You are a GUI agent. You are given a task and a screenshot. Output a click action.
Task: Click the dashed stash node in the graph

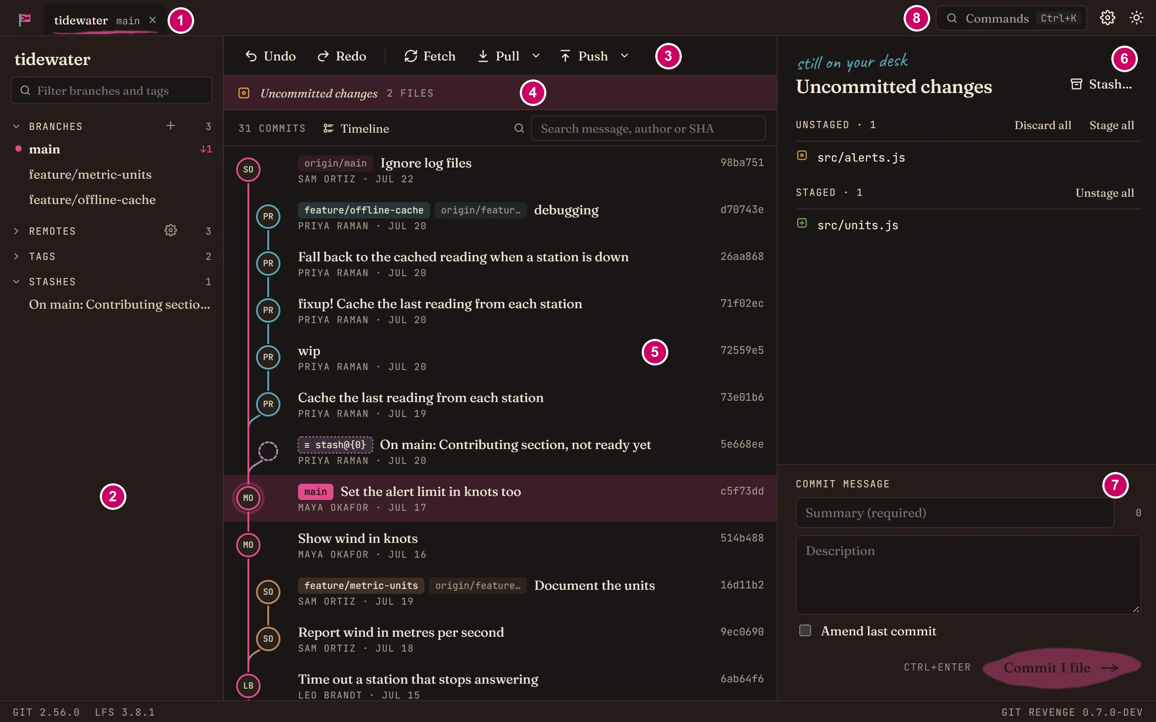[x=269, y=451]
